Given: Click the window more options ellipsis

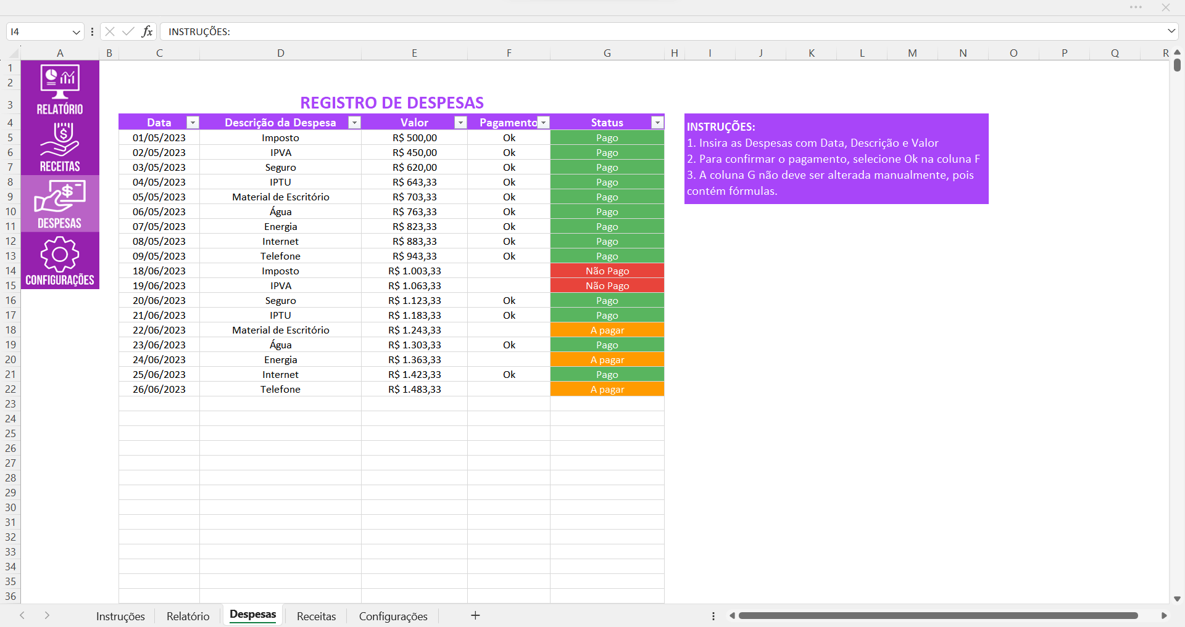Looking at the screenshot, I should (1136, 7).
